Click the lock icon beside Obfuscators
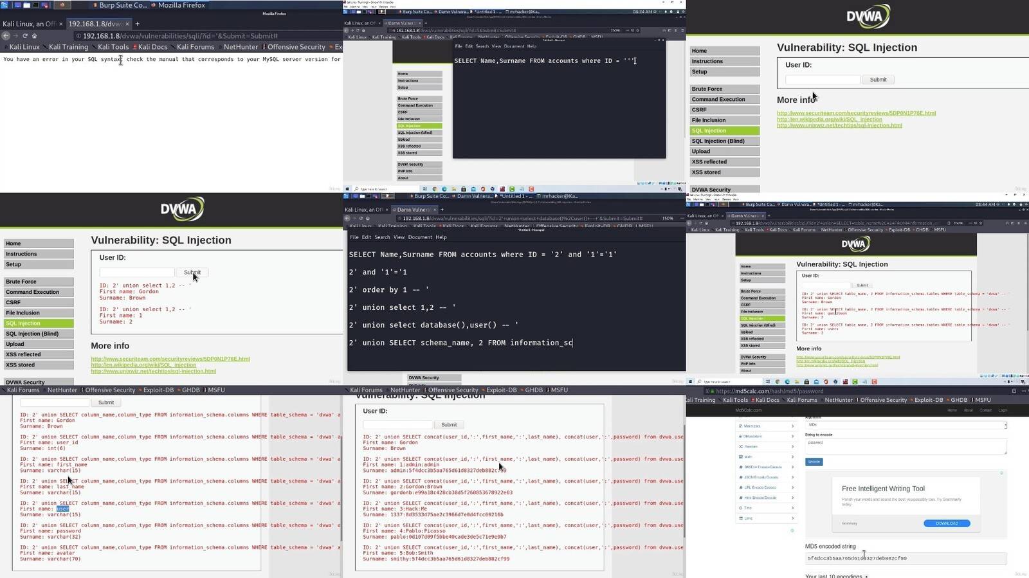 (x=741, y=437)
